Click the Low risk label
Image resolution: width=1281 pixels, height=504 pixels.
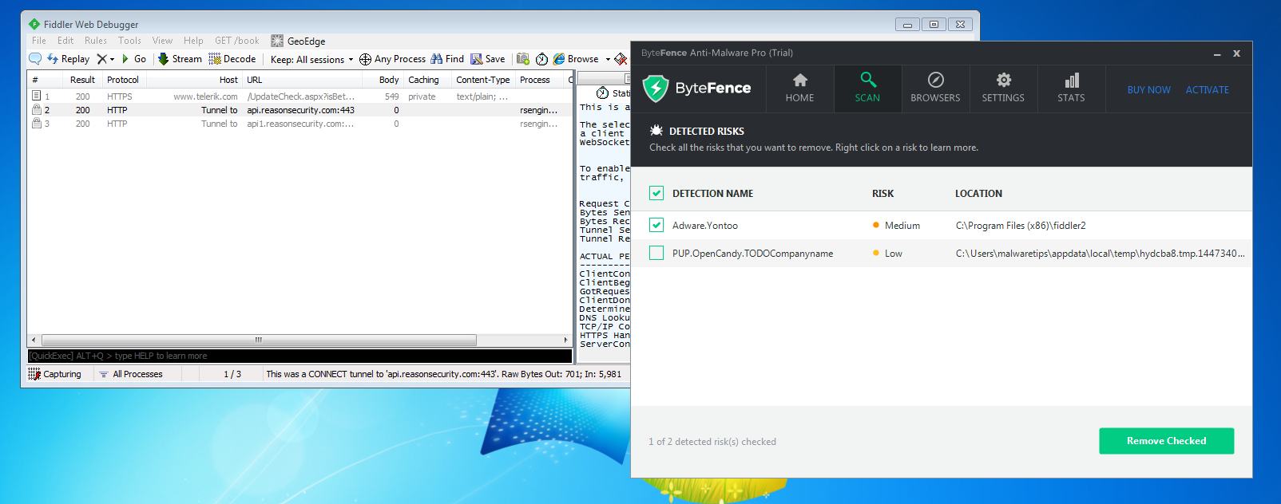point(894,254)
